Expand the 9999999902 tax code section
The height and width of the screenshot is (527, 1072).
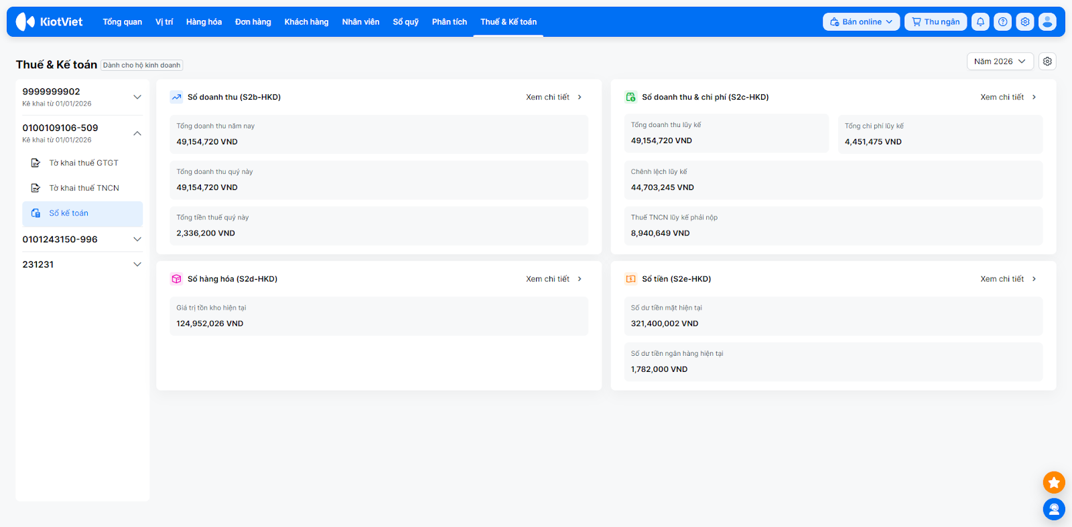[137, 97]
